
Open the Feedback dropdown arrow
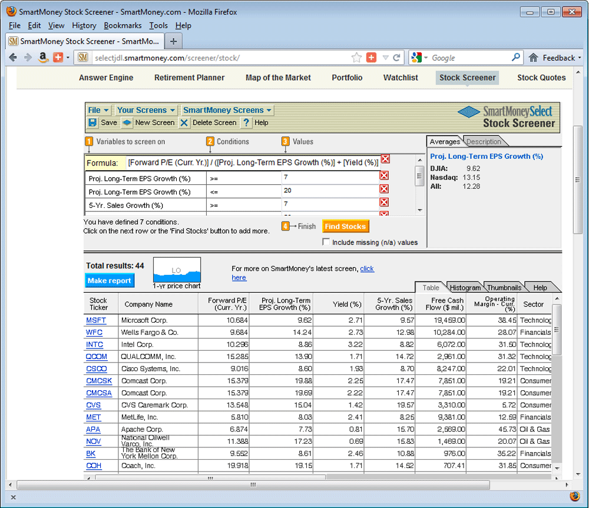[x=580, y=58]
